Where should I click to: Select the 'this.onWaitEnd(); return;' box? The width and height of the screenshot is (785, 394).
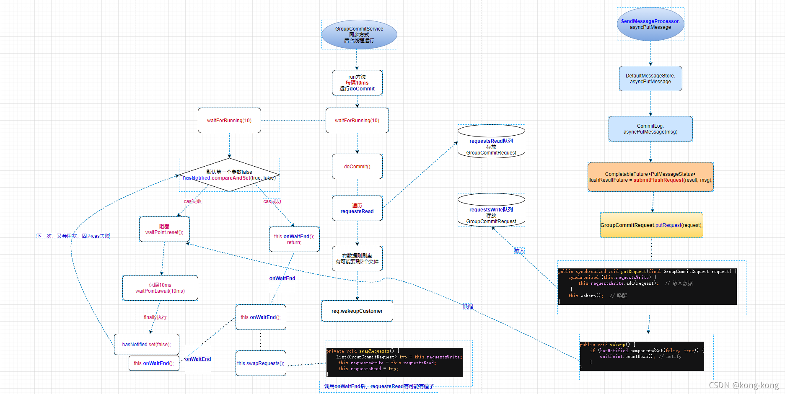[294, 239]
